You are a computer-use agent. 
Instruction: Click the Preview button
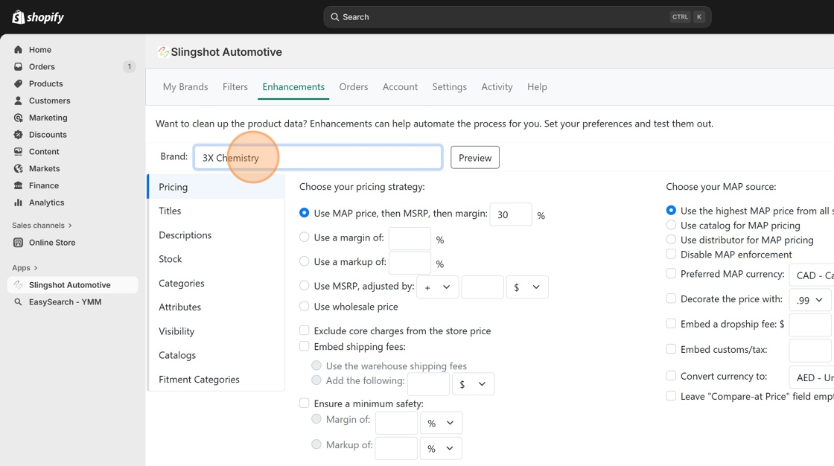tap(475, 158)
